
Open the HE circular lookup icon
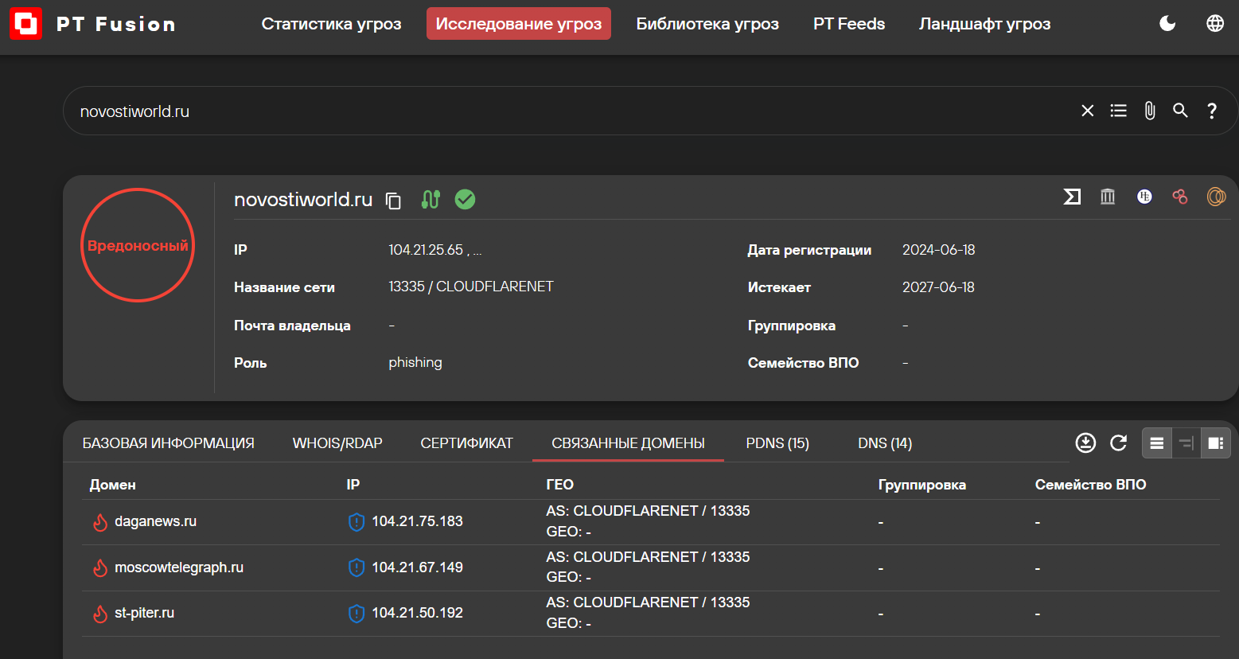pos(1144,197)
